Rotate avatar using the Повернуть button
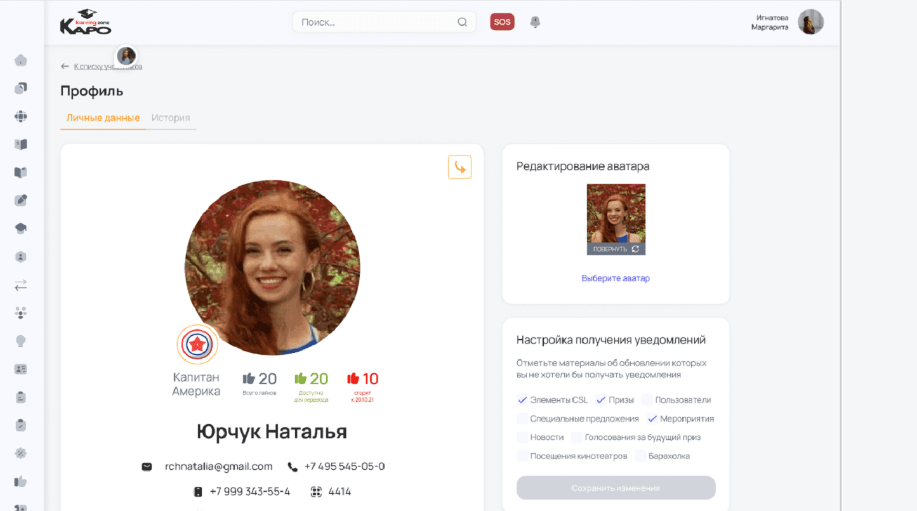This screenshot has width=917, height=511. tap(616, 249)
